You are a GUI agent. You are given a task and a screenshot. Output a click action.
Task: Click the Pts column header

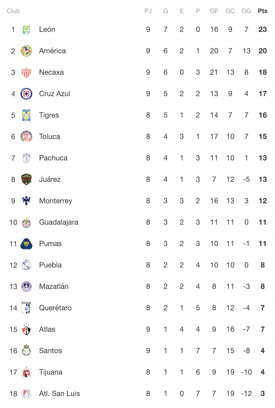tap(262, 11)
